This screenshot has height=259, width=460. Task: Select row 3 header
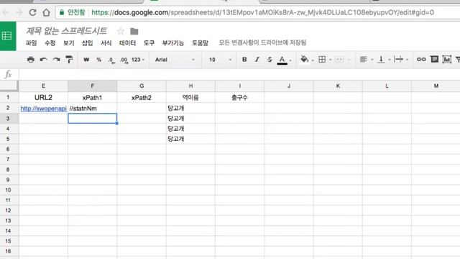[x=8, y=118]
